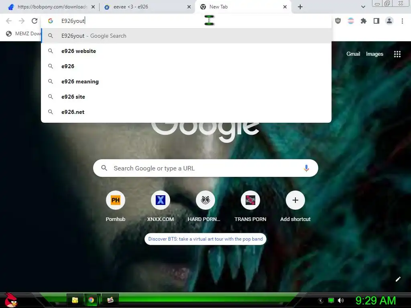Open the volume speaker tray icon
This screenshot has width=411, height=308.
click(341, 300)
